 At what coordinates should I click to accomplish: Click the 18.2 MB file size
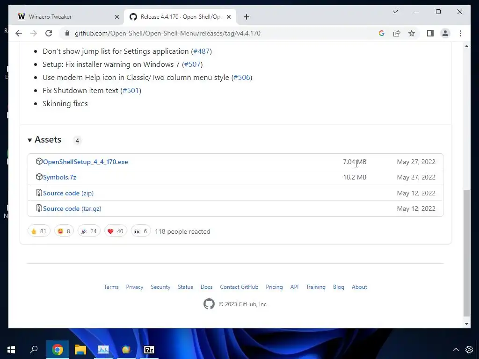tap(355, 177)
